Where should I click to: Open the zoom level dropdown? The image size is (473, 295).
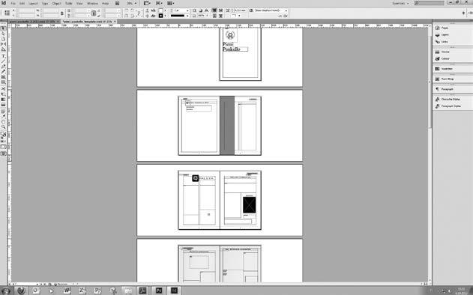(x=132, y=3)
